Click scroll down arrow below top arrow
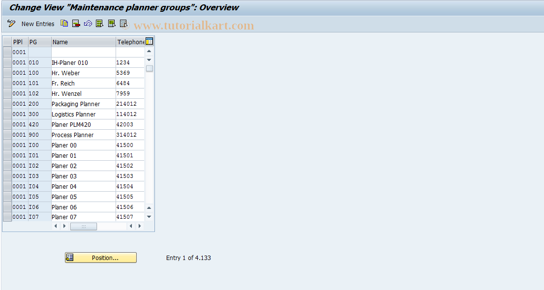The width and height of the screenshot is (544, 290). (149, 60)
